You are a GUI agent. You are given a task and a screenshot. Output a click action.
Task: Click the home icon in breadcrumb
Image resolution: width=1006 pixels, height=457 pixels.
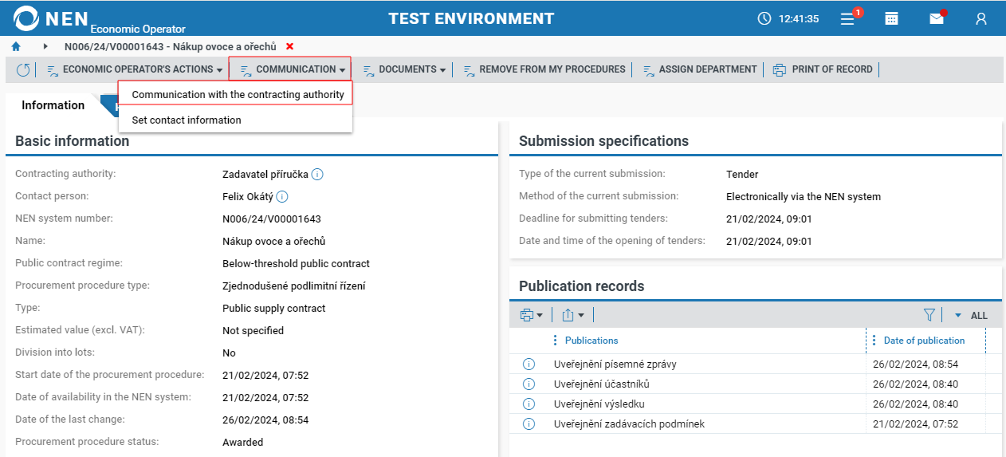coord(16,47)
